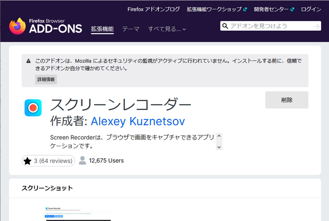Image resolution: width=329 pixels, height=221 pixels.
Task: Click the star rating icon
Action: tap(27, 161)
